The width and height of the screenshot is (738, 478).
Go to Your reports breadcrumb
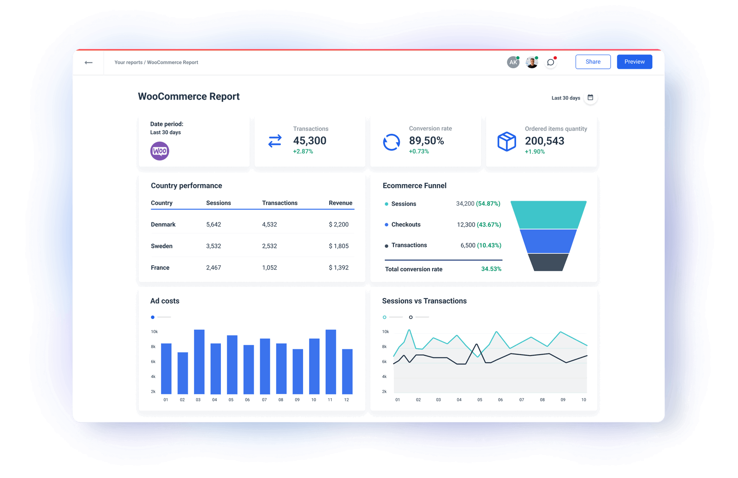(x=128, y=62)
